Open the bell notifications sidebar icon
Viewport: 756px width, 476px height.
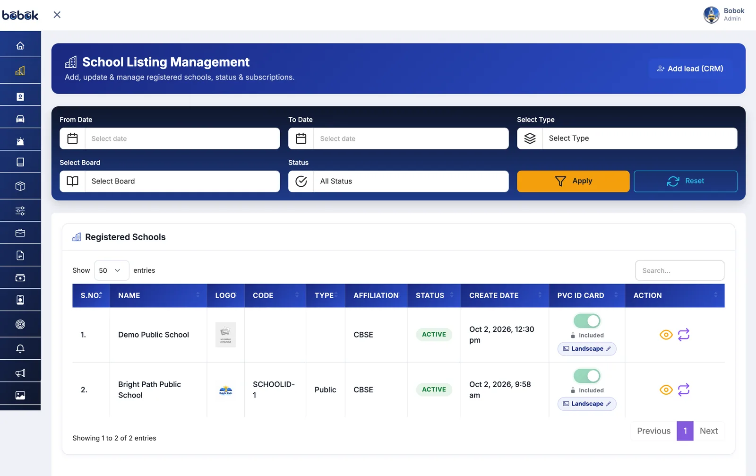[x=20, y=349]
